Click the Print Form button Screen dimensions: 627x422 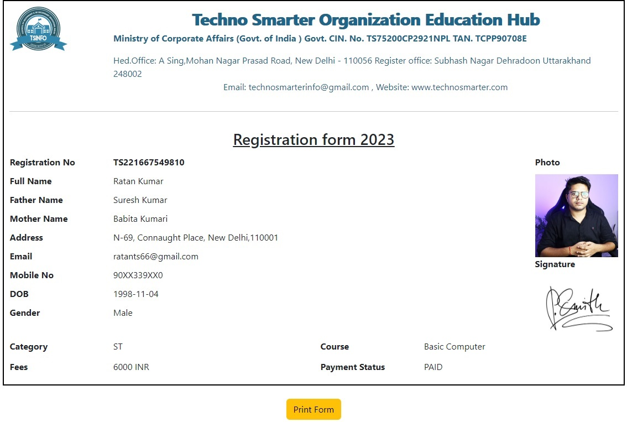[313, 409]
